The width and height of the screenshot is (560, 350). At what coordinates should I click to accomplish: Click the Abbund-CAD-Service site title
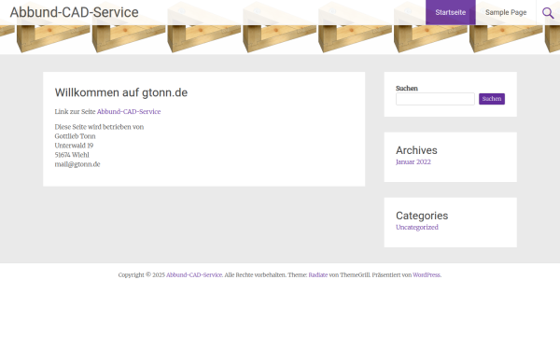[x=75, y=12]
